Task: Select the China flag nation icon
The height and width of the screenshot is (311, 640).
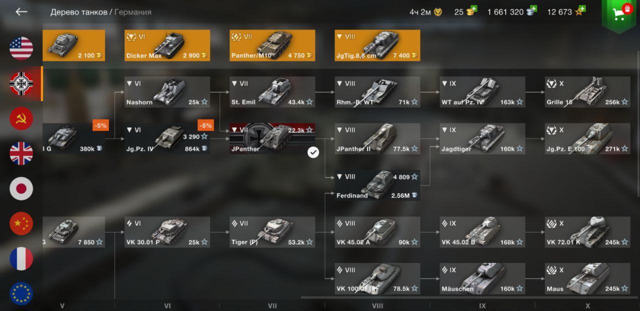Action: (21, 223)
